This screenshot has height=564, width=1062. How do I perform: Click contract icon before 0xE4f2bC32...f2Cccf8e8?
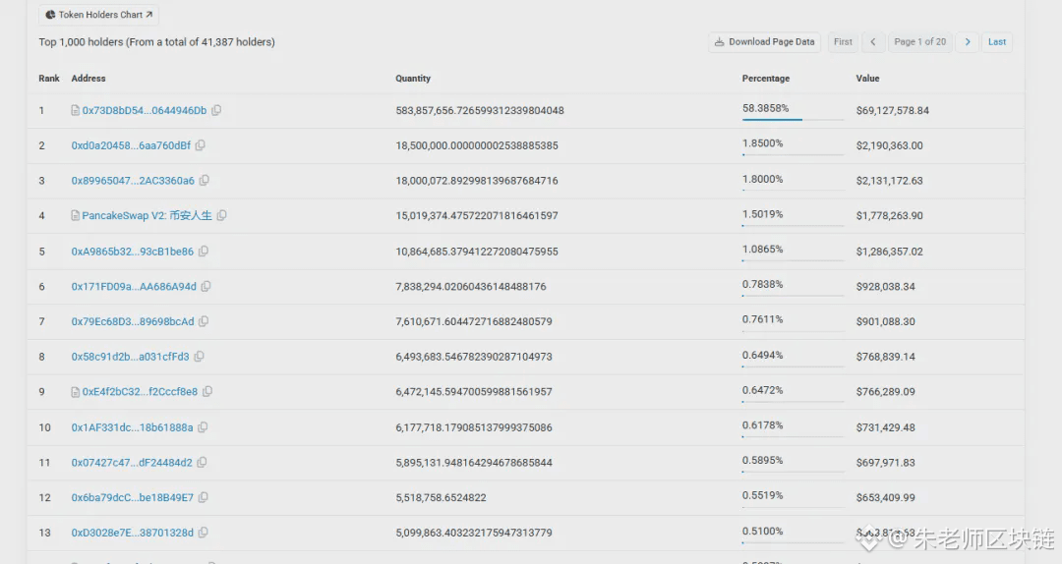pyautogui.click(x=75, y=392)
